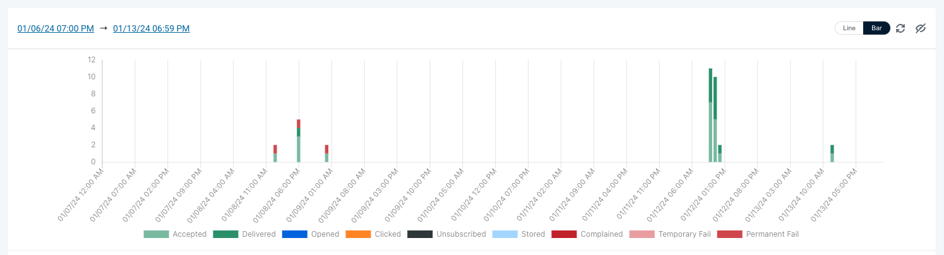Select the Bar chart view
Screen dimensions: 944x255
pos(876,28)
